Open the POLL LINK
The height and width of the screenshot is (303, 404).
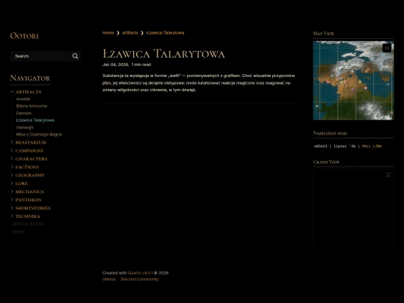(x=372, y=146)
